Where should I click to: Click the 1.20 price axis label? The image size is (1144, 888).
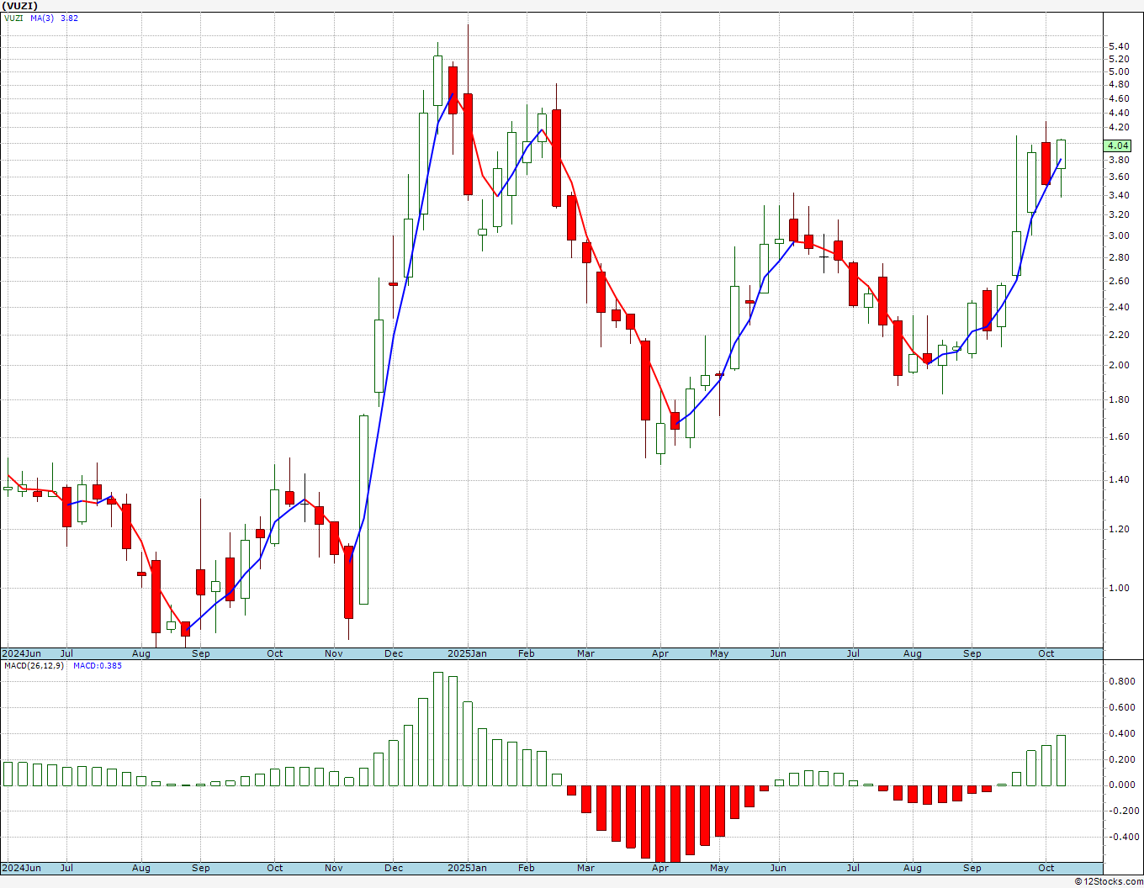(1119, 529)
